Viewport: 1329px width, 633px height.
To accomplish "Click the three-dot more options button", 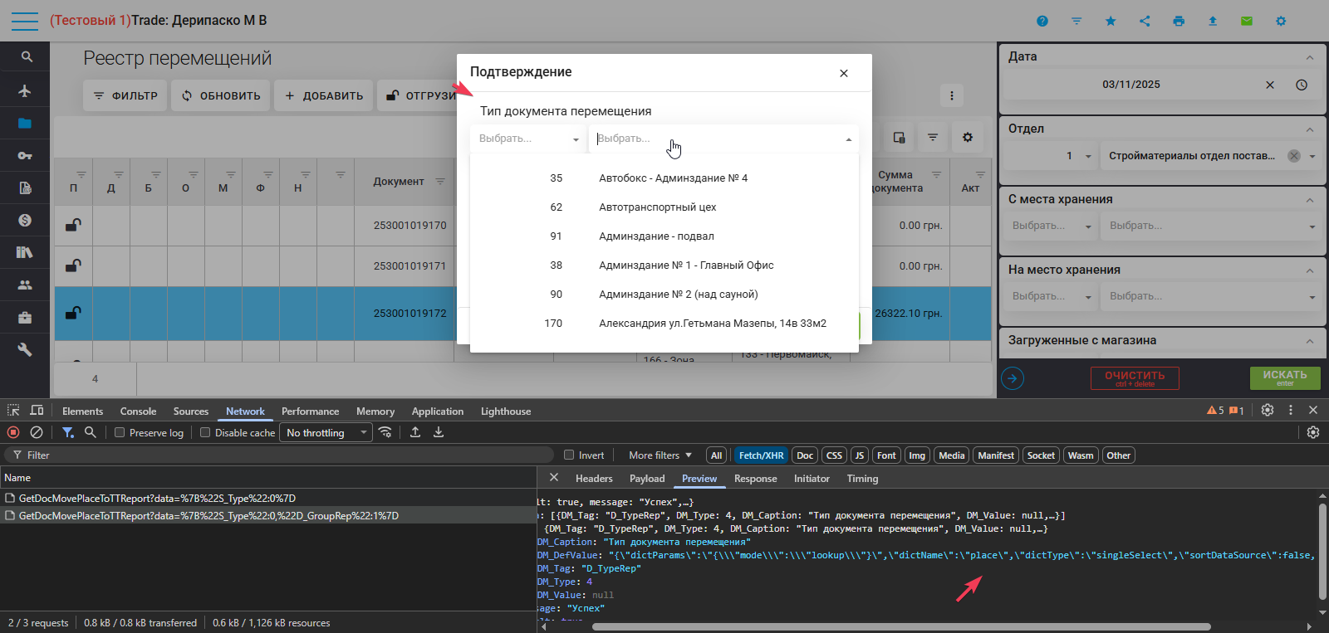I will pos(952,95).
